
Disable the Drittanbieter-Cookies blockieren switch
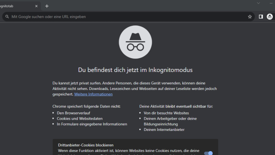pyautogui.click(x=208, y=153)
